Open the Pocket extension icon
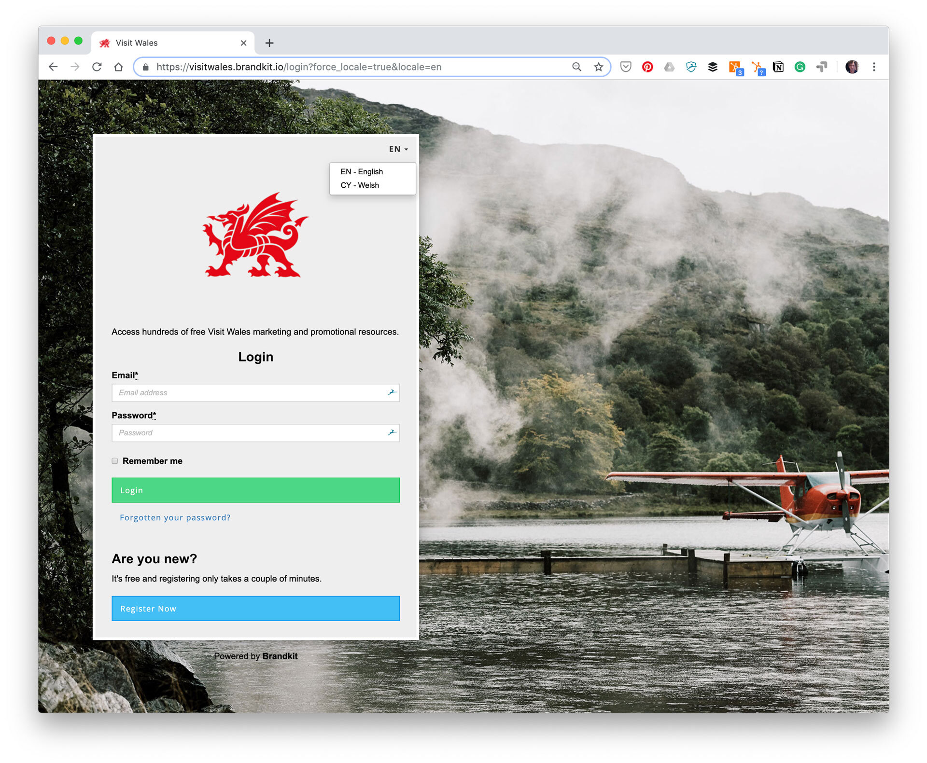Viewport: 927px width, 763px height. point(626,67)
